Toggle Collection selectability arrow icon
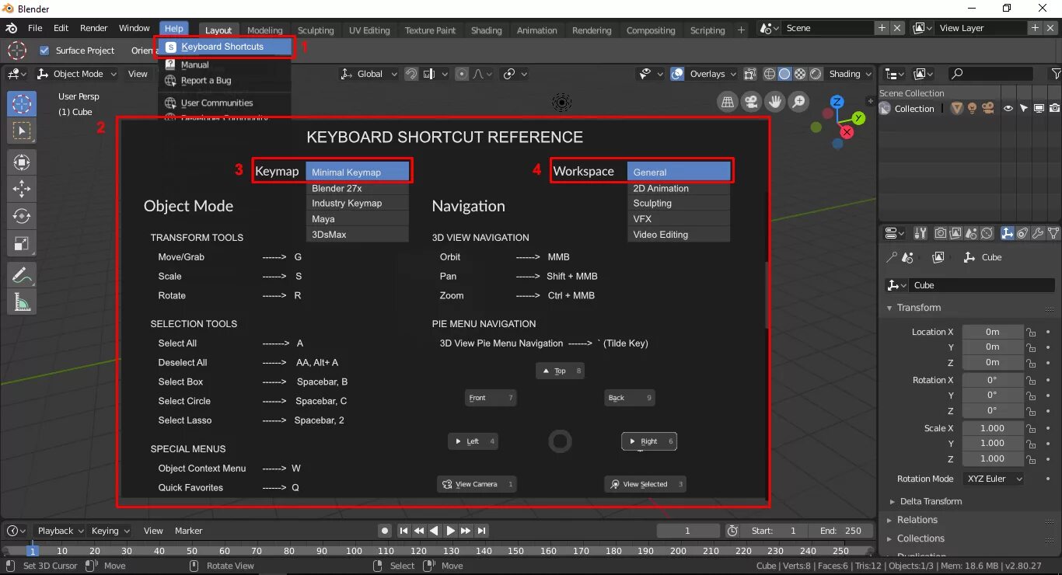The width and height of the screenshot is (1062, 575). [1024, 109]
